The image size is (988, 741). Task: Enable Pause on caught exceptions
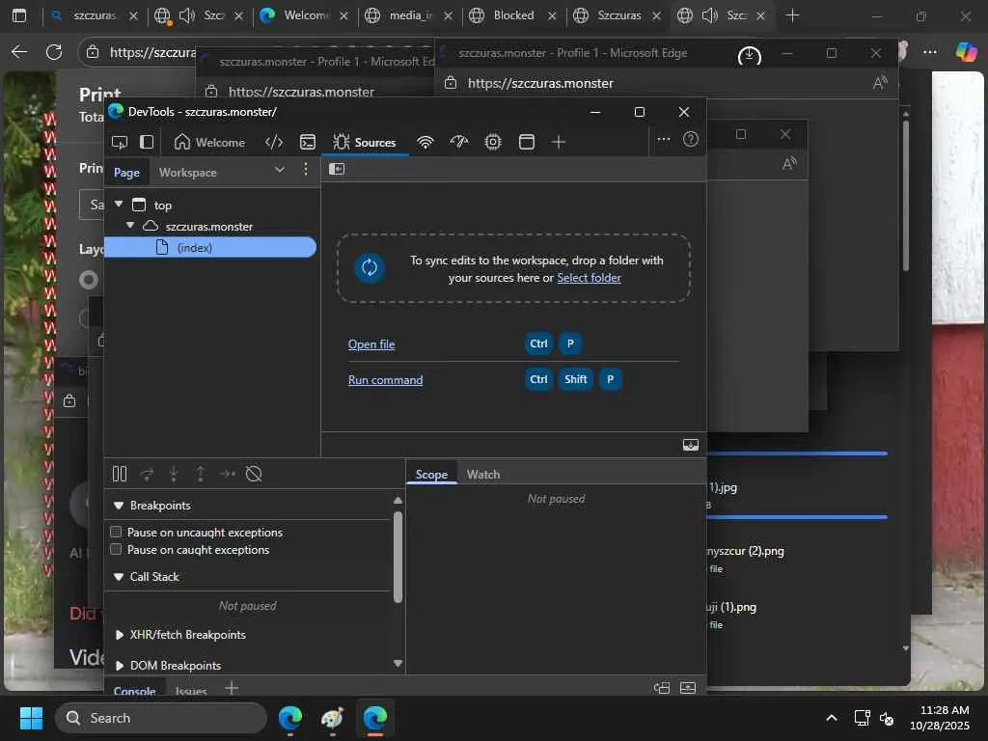(116, 549)
